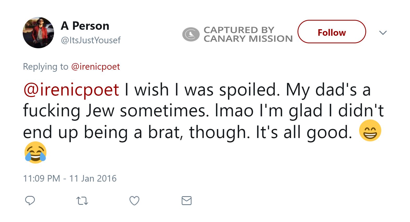Send tweet via the envelope message icon
This screenshot has height=222, width=410.
click(x=187, y=201)
